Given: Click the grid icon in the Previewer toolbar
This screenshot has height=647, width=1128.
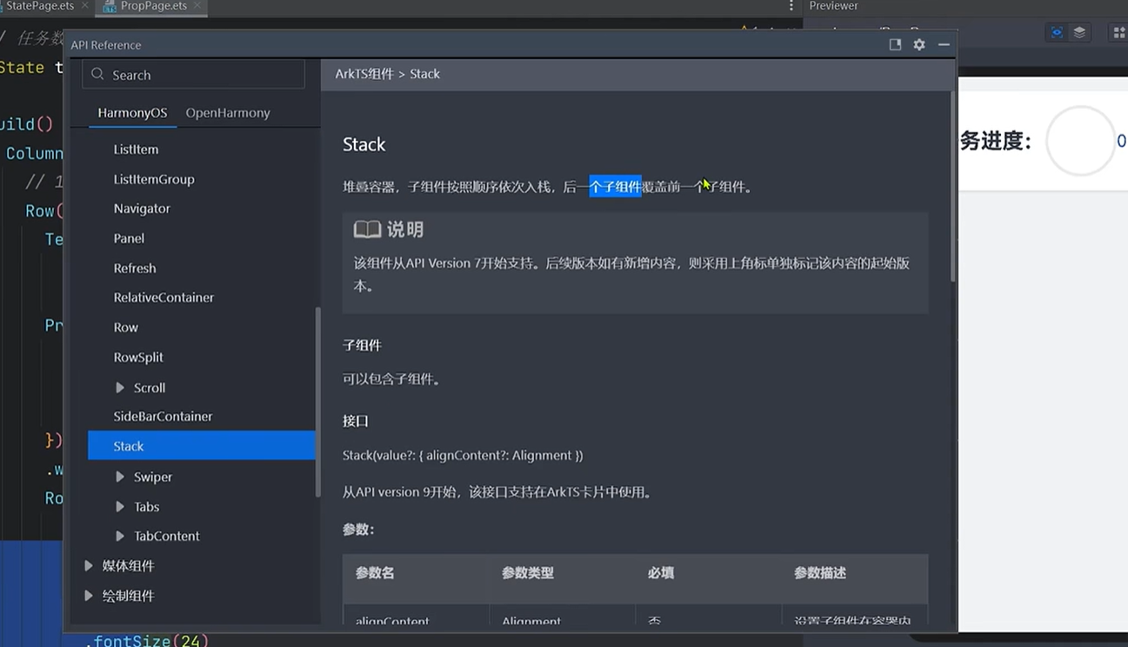Looking at the screenshot, I should (1118, 33).
